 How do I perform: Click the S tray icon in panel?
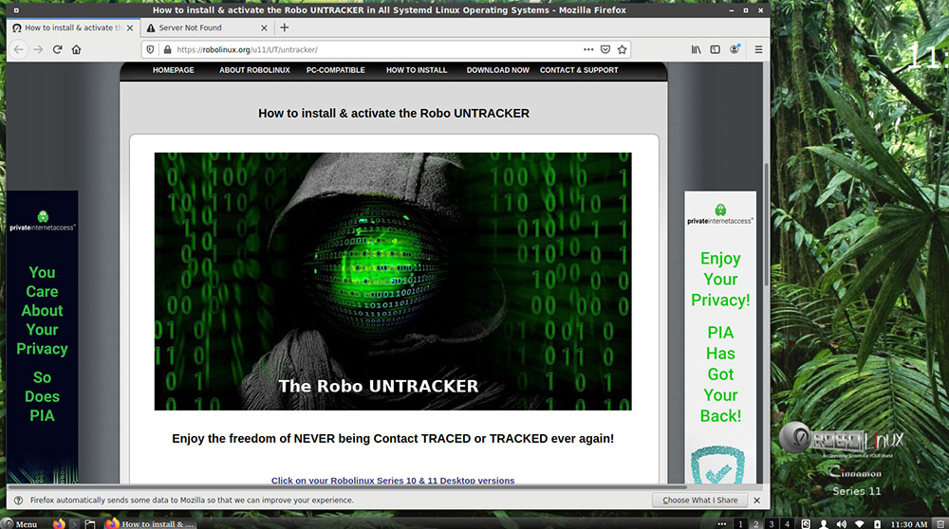[806, 523]
